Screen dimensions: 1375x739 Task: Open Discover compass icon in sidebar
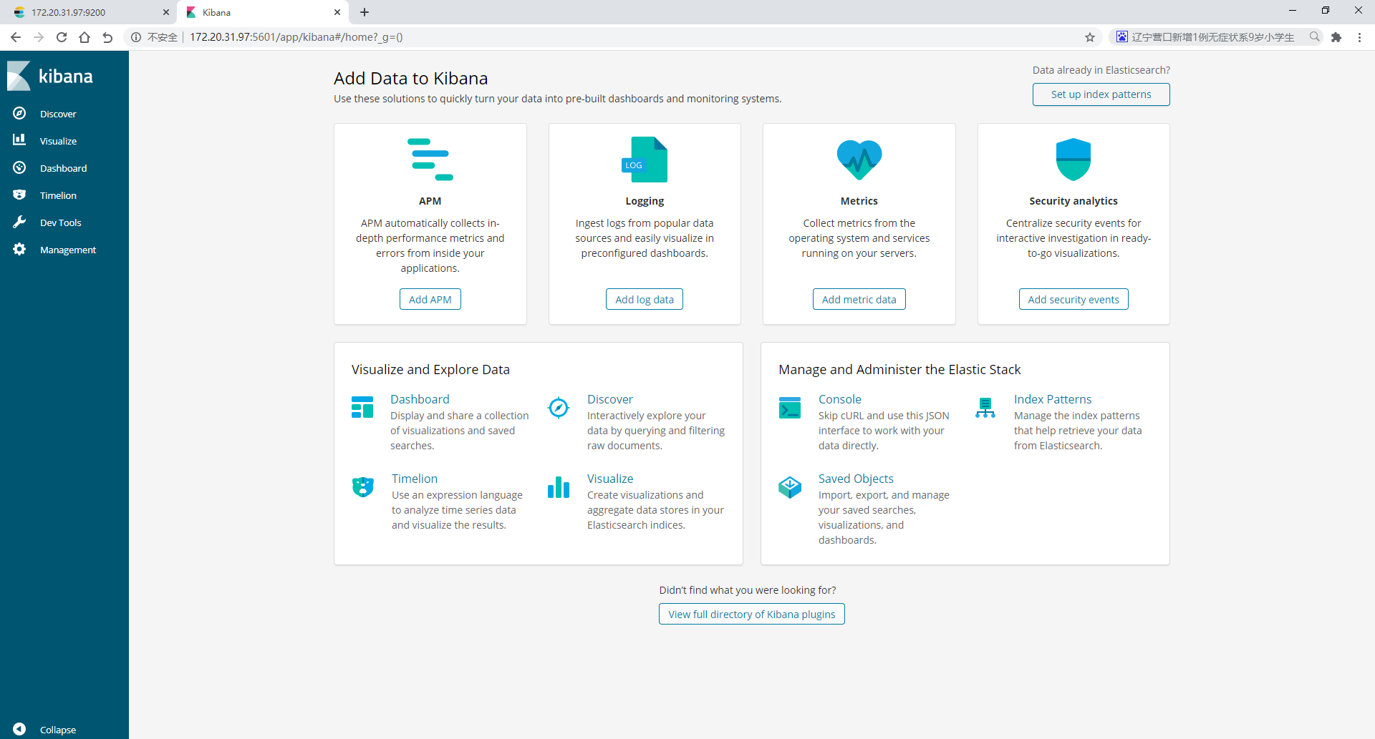coord(19,114)
